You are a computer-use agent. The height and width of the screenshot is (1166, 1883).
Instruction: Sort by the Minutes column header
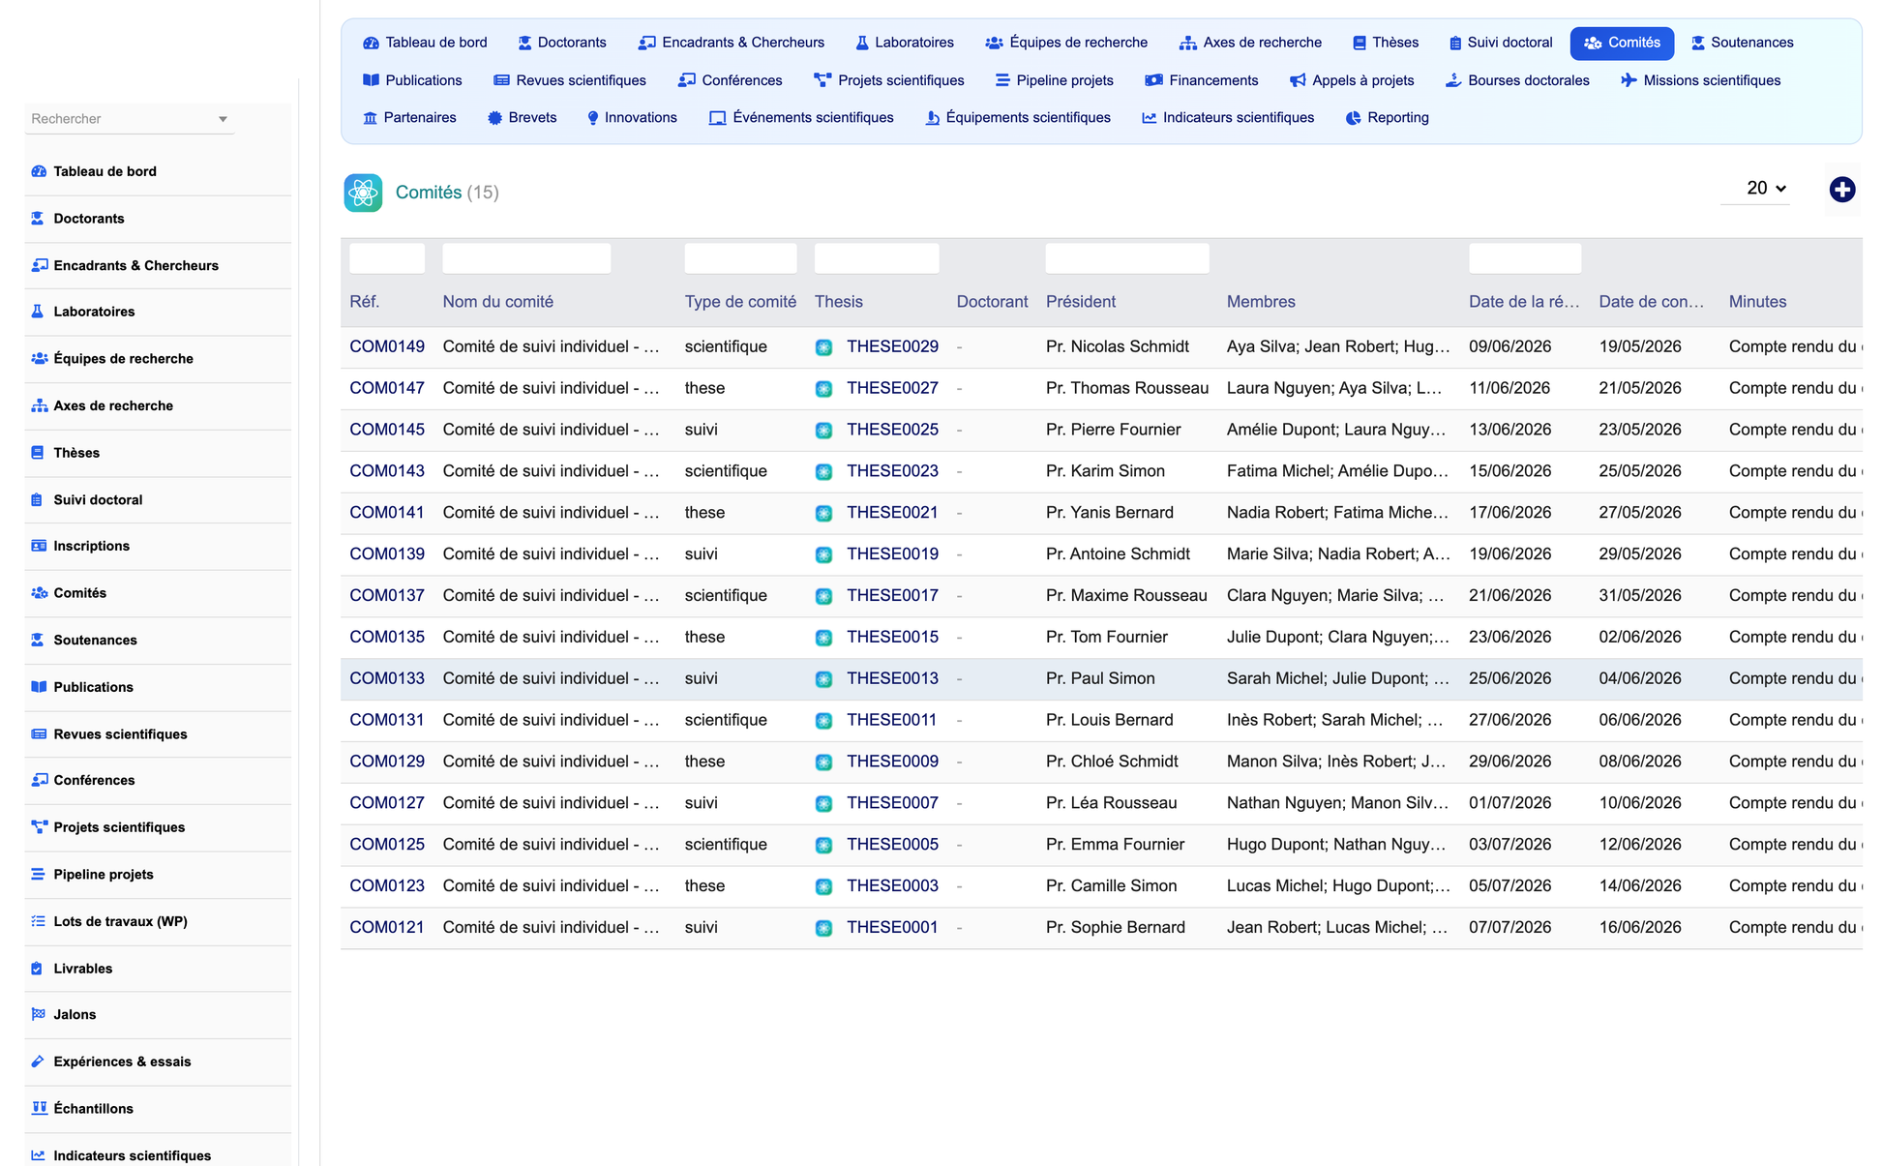point(1757,302)
